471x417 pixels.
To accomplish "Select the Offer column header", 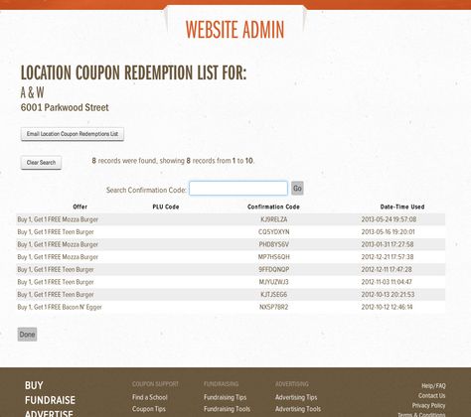I will pos(79,207).
